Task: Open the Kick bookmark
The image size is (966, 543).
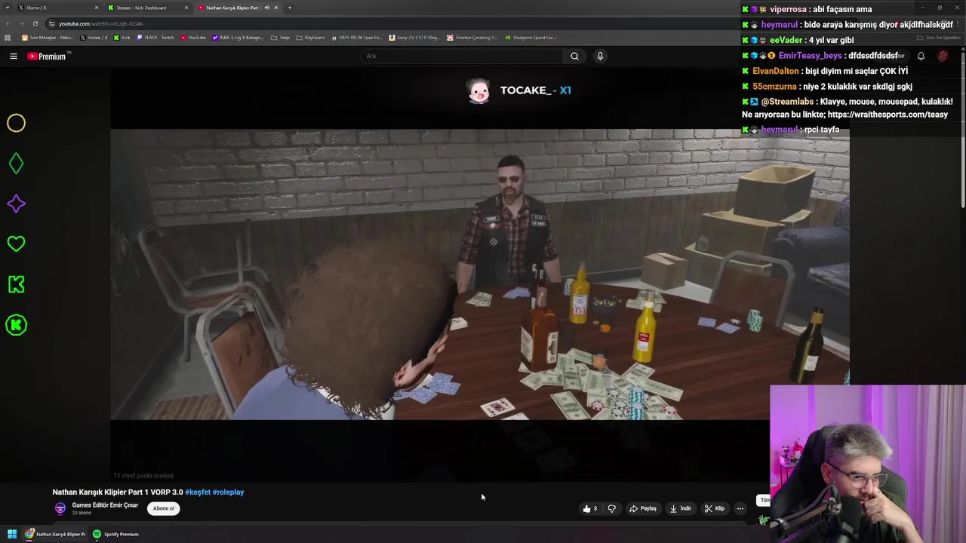Action: point(122,37)
